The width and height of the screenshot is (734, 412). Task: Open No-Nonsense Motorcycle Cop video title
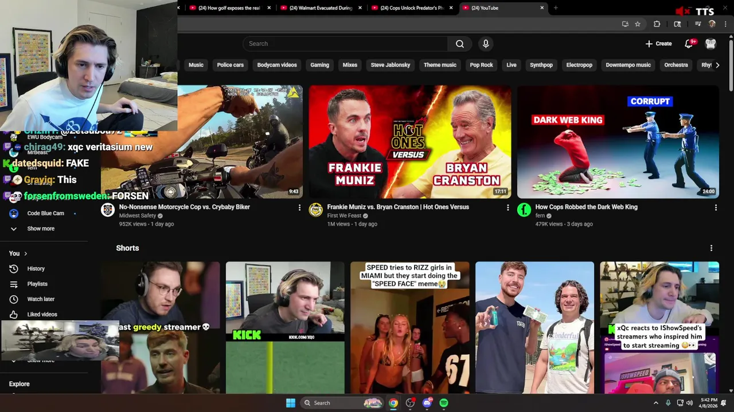[185, 207]
